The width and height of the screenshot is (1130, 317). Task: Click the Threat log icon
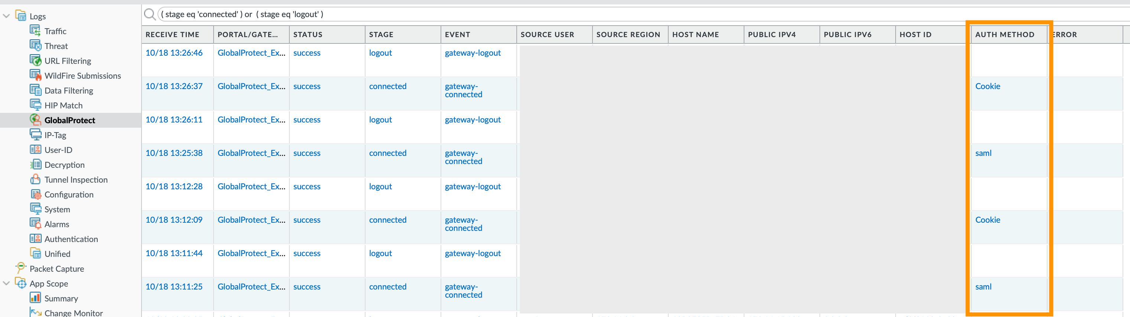35,46
